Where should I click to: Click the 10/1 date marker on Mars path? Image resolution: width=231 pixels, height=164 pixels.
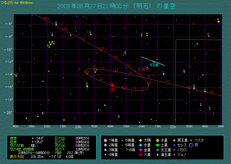tap(148, 83)
